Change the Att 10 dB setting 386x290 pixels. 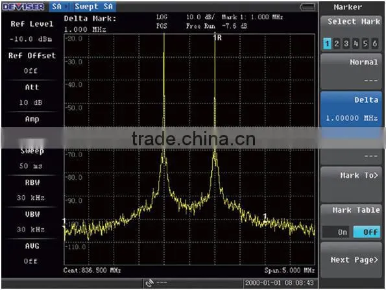click(x=32, y=95)
